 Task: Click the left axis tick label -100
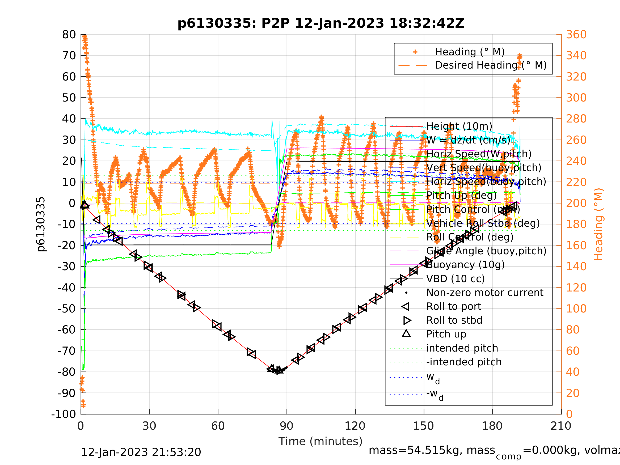64,414
